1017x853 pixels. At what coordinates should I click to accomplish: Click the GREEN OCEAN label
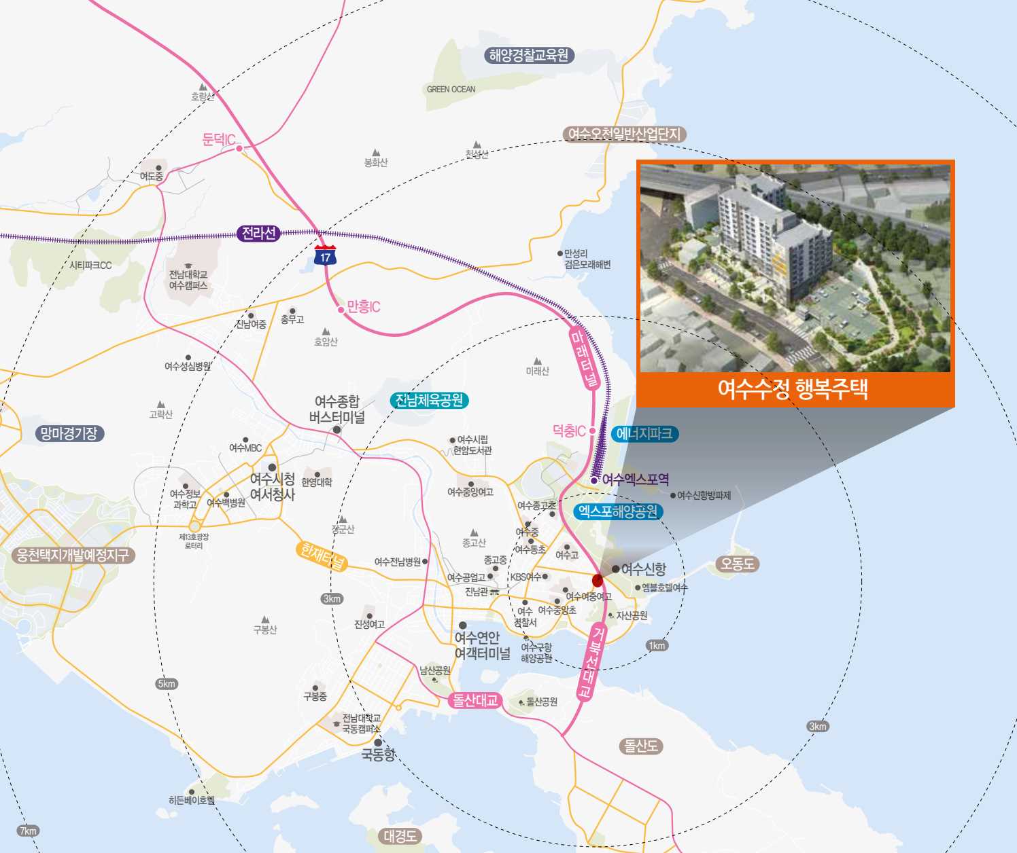(x=451, y=90)
